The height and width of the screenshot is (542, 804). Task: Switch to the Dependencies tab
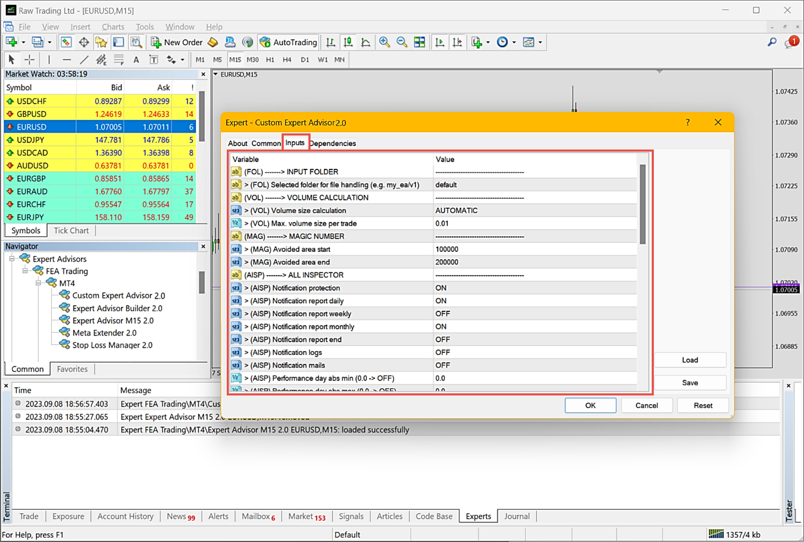[333, 143]
